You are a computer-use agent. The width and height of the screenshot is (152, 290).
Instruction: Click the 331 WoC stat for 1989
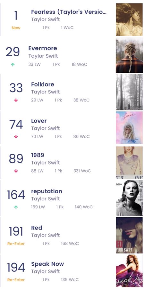[82, 171]
